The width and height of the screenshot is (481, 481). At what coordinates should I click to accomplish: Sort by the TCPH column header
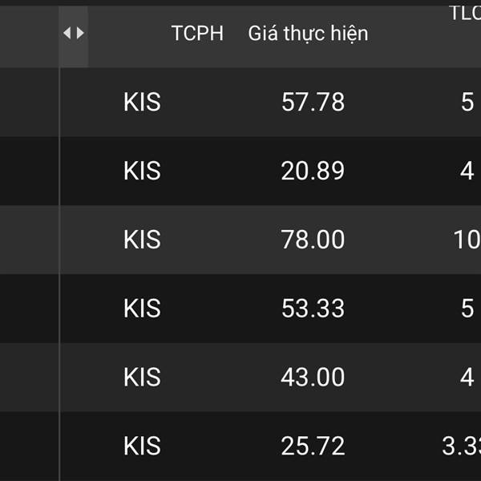point(197,34)
